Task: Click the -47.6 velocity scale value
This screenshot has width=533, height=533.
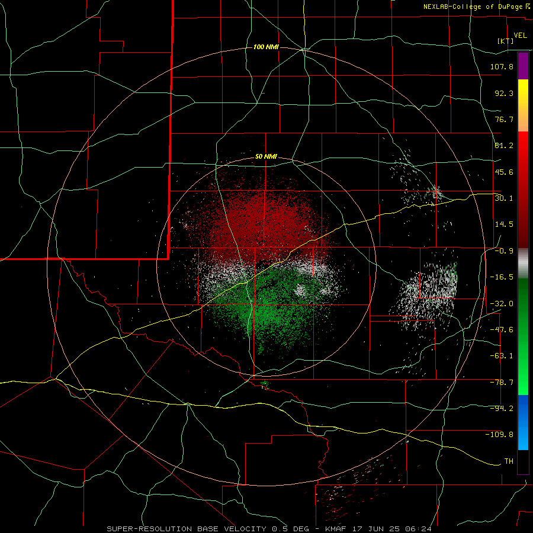Action: (x=502, y=330)
